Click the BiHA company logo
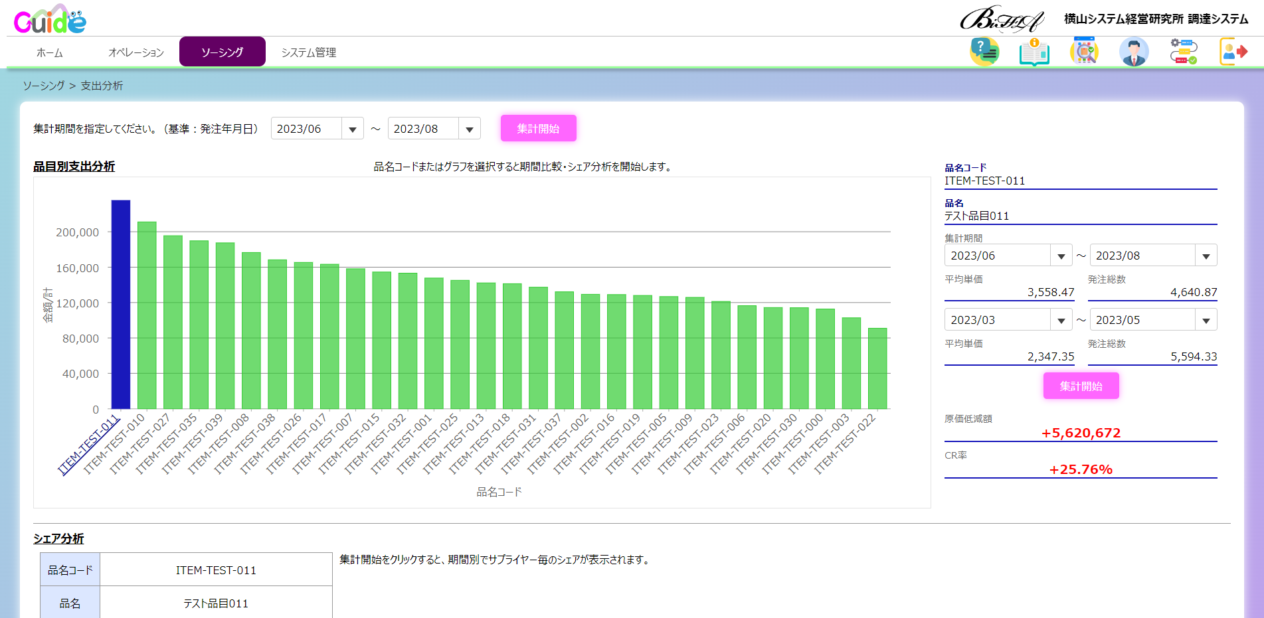 pos(1002,19)
